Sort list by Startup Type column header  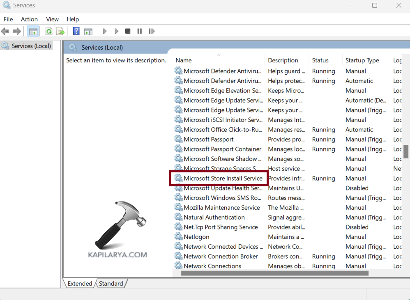coord(362,60)
